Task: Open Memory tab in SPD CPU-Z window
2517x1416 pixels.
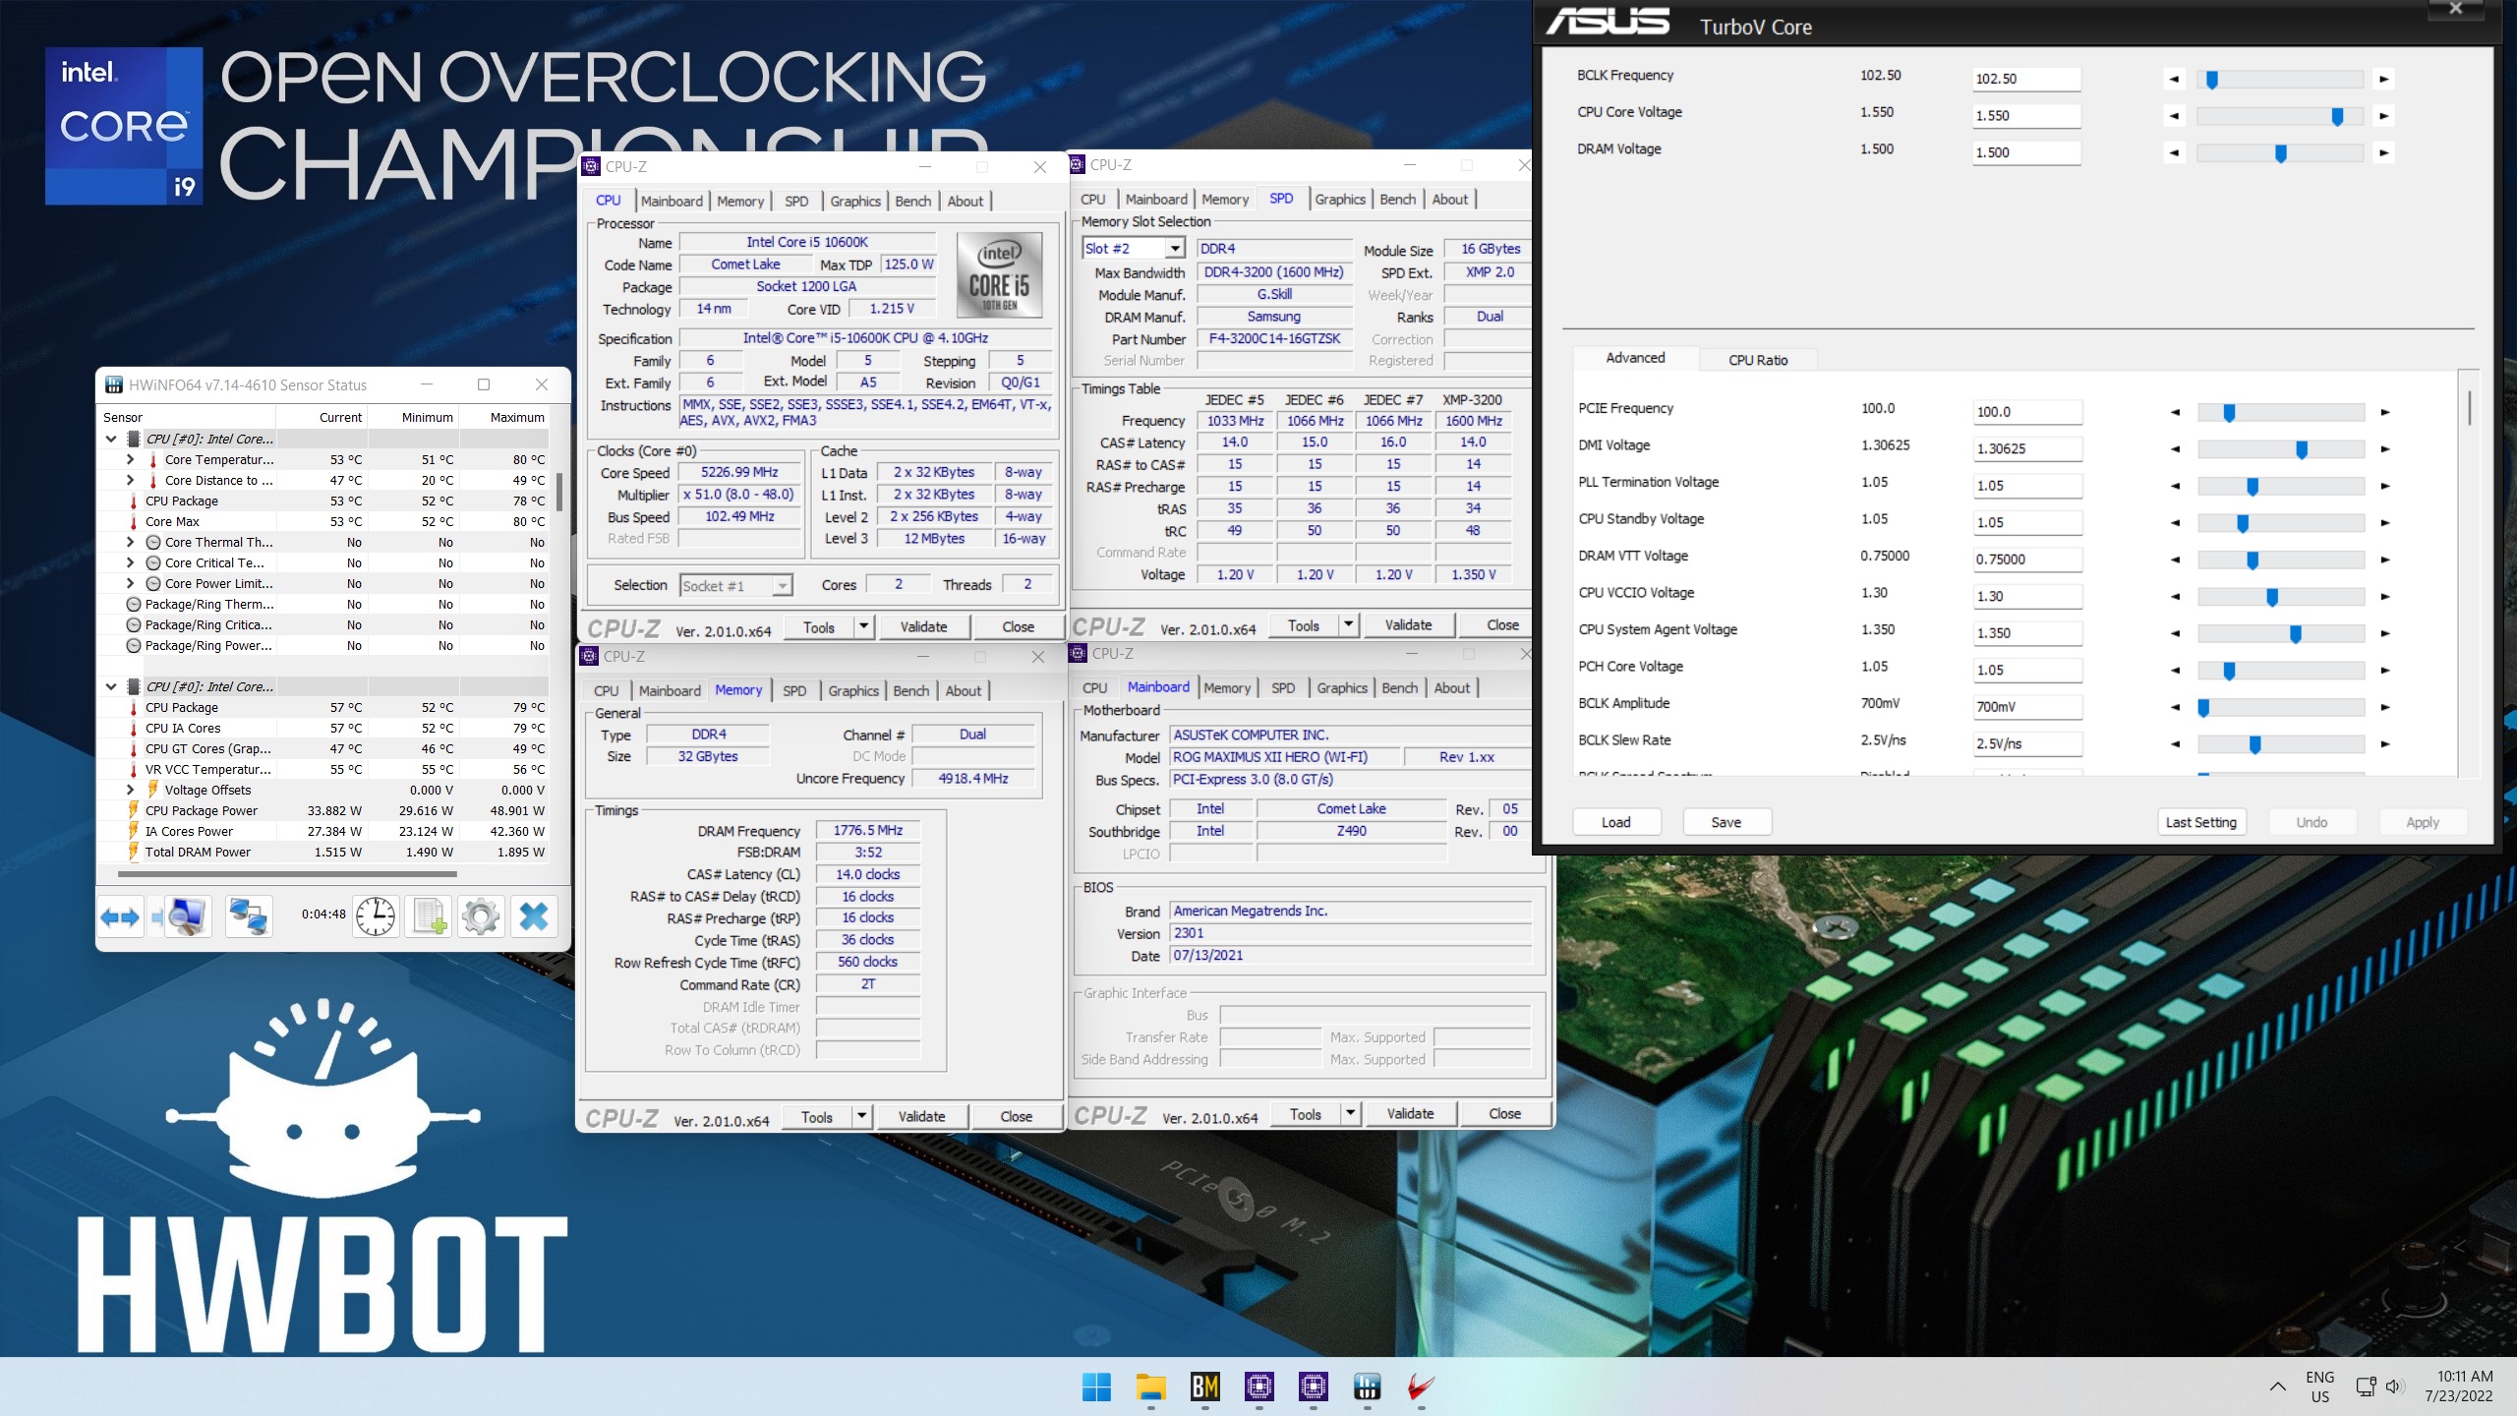Action: point(1225,199)
